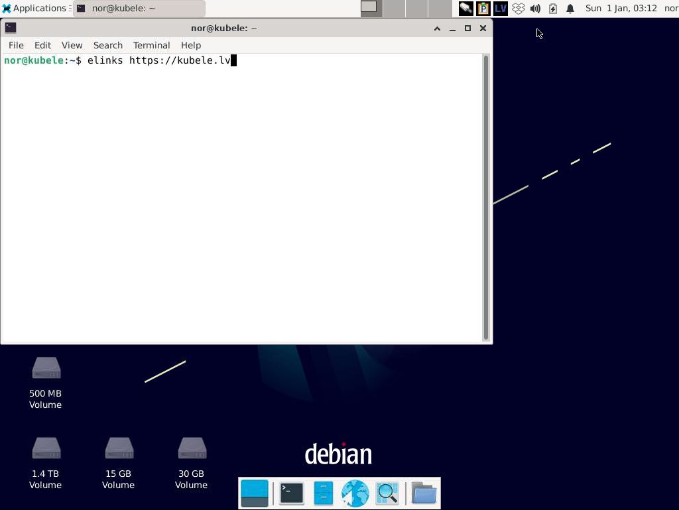
Task: Launch the web browser globe icon
Action: [x=355, y=493]
